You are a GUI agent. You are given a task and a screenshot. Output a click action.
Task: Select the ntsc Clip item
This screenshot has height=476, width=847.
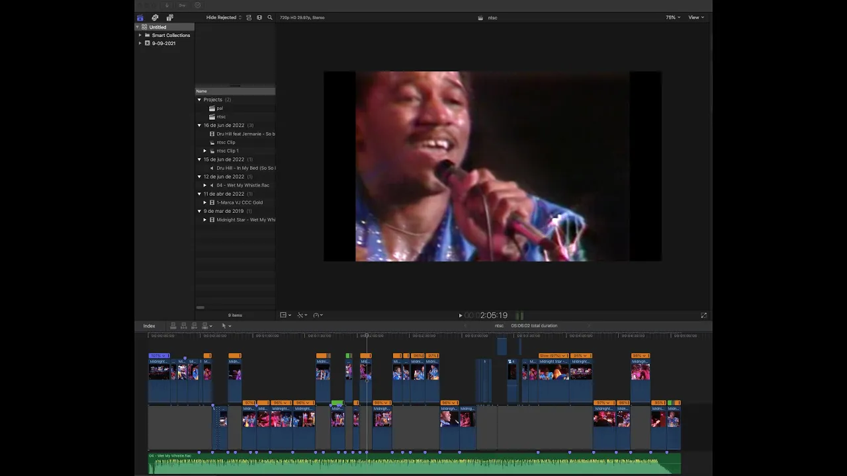click(226, 143)
